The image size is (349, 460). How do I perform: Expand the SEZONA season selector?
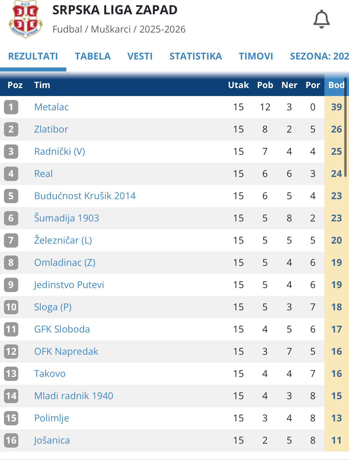click(x=319, y=56)
